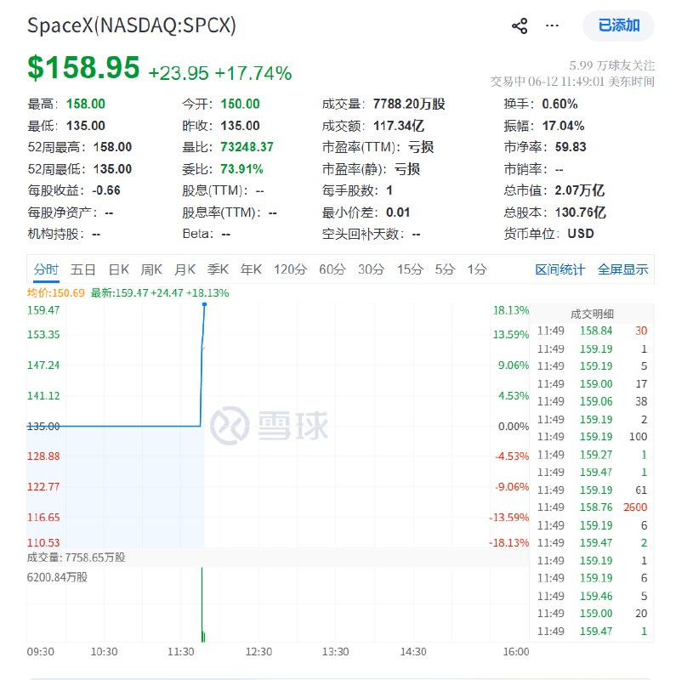Click the trade row 159.19 with volume 100
This screenshot has height=680, width=676.
(x=592, y=437)
